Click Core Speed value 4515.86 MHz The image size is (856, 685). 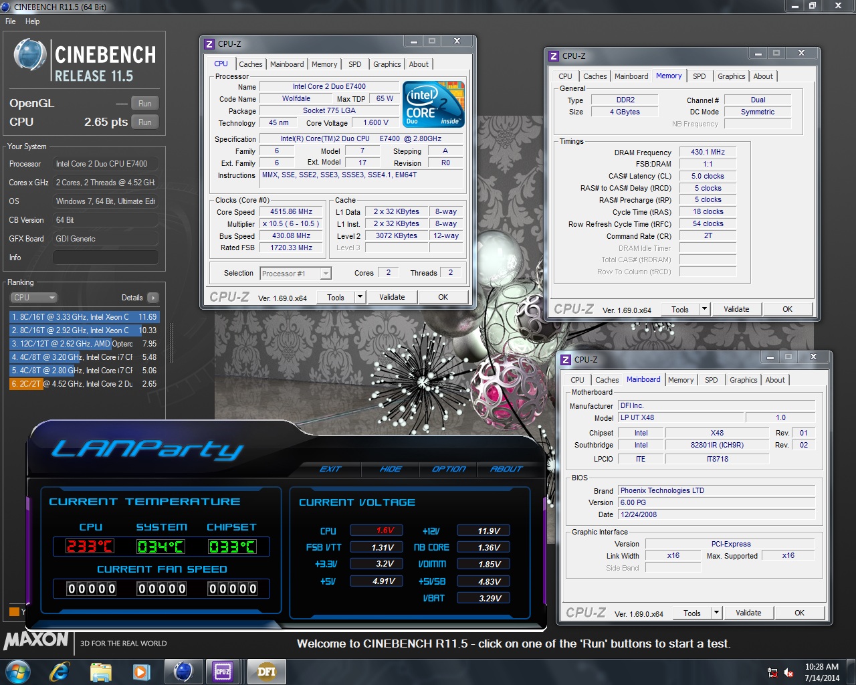tap(291, 212)
